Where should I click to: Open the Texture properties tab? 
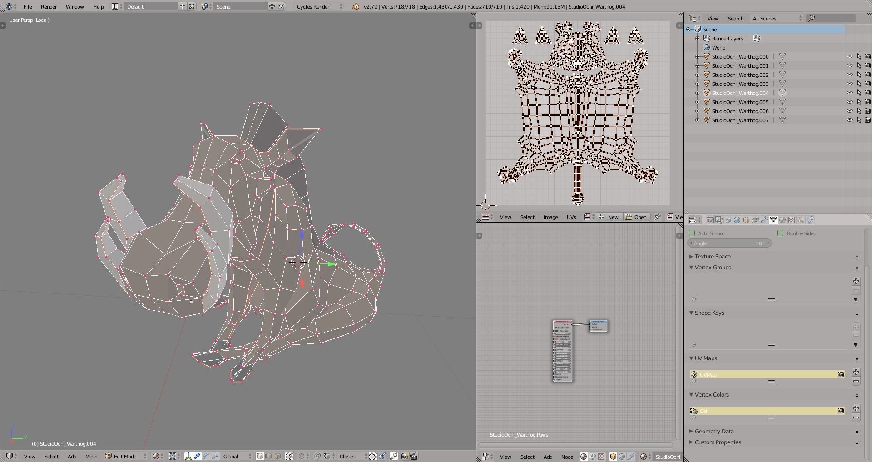pyautogui.click(x=792, y=220)
